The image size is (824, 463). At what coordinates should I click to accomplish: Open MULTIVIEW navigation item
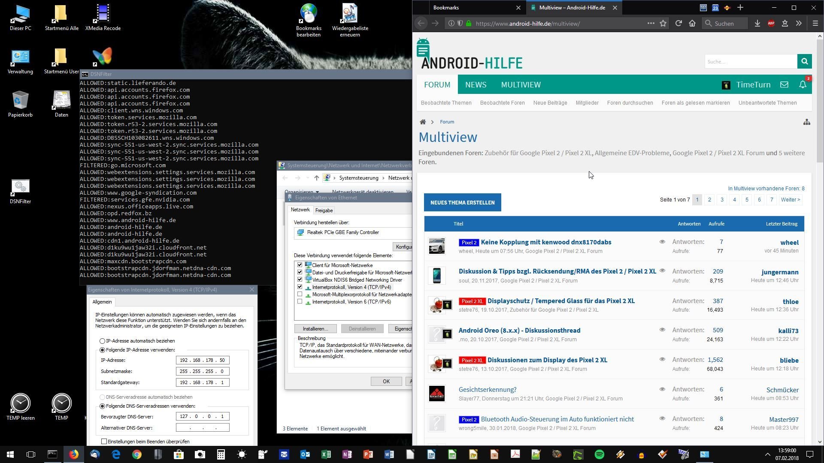pos(521,84)
